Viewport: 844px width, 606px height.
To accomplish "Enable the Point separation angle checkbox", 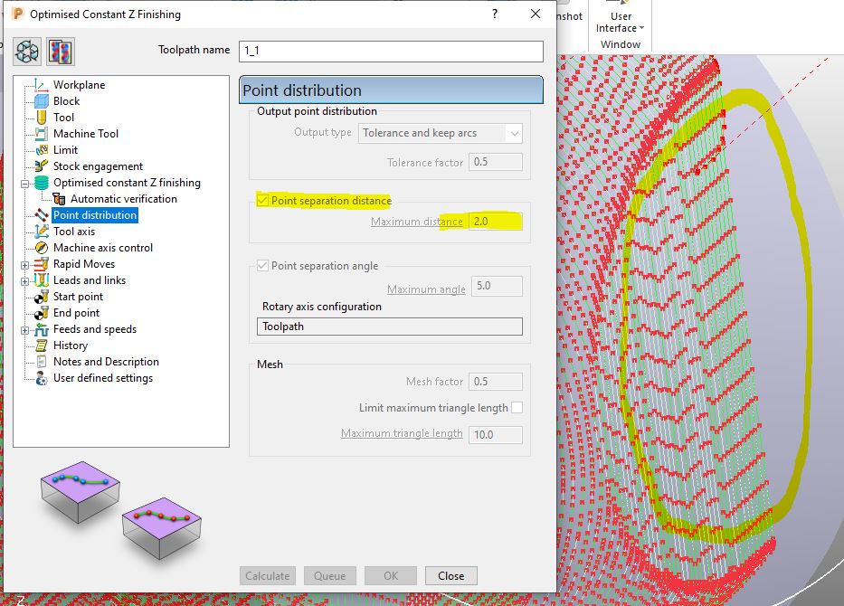I will pyautogui.click(x=262, y=266).
